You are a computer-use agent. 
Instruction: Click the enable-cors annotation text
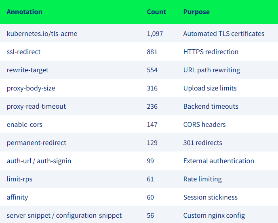click(x=25, y=124)
